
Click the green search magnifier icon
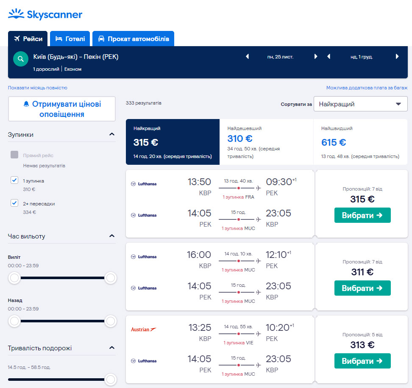coord(21,59)
